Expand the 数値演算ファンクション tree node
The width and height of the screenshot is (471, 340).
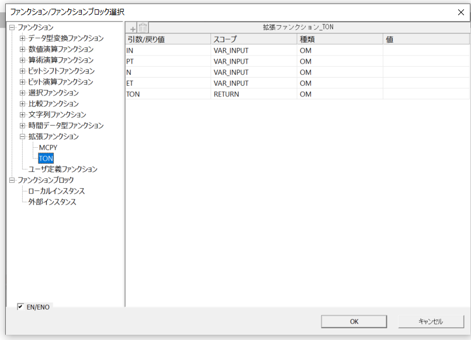[23, 49]
